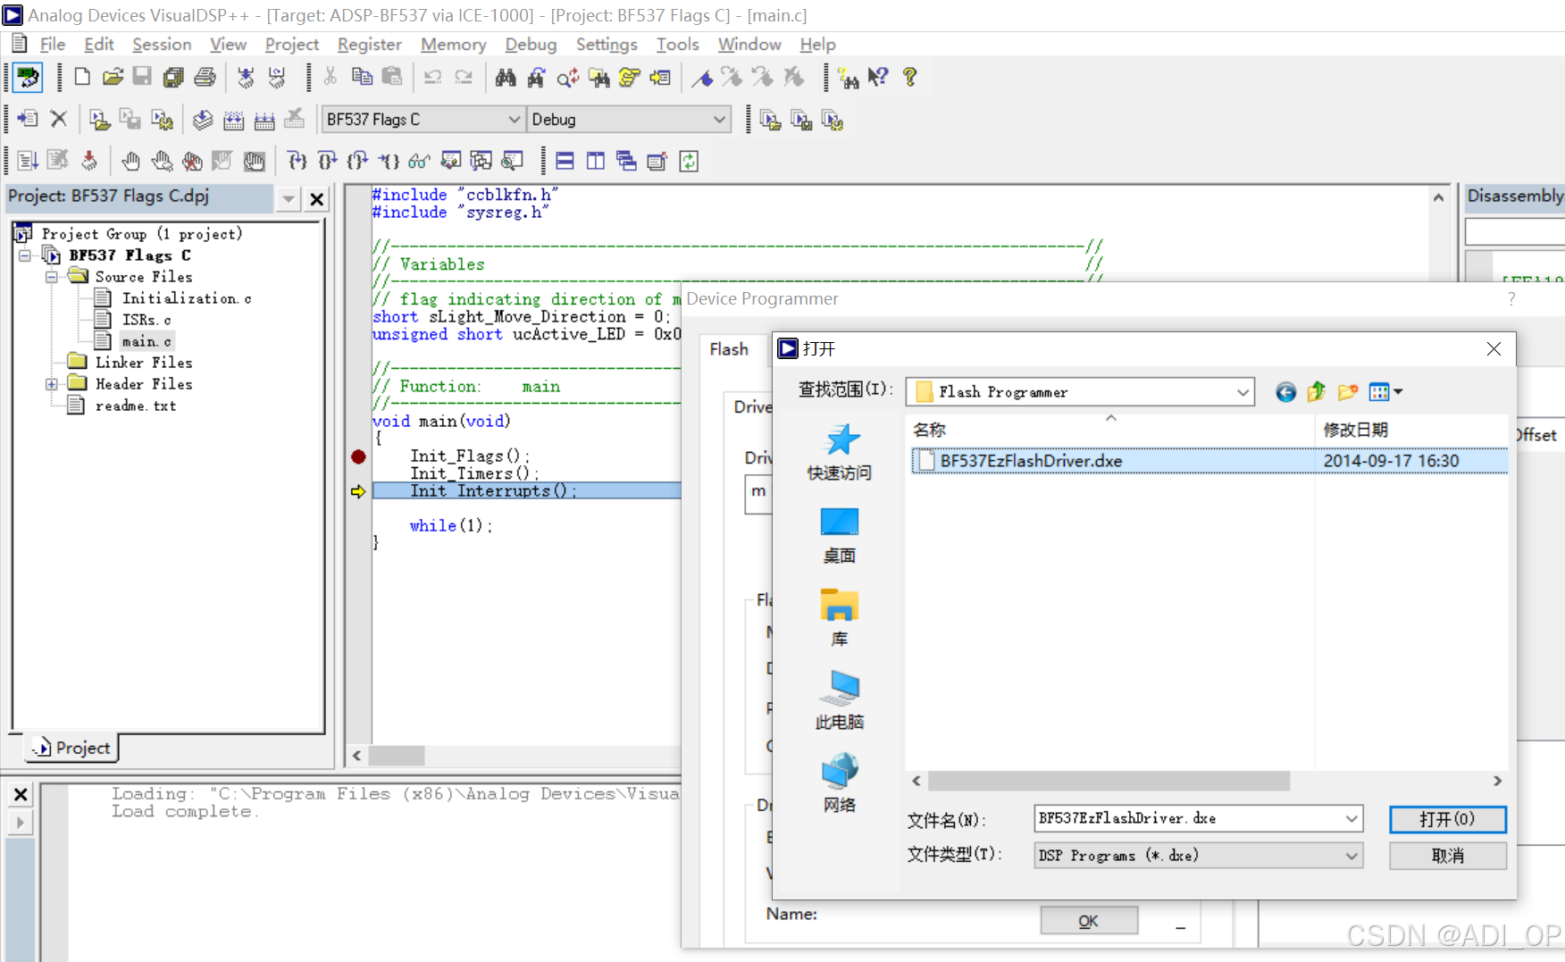Collapse the Source Files folder
Viewport: 1565px width, 962px height.
52,277
